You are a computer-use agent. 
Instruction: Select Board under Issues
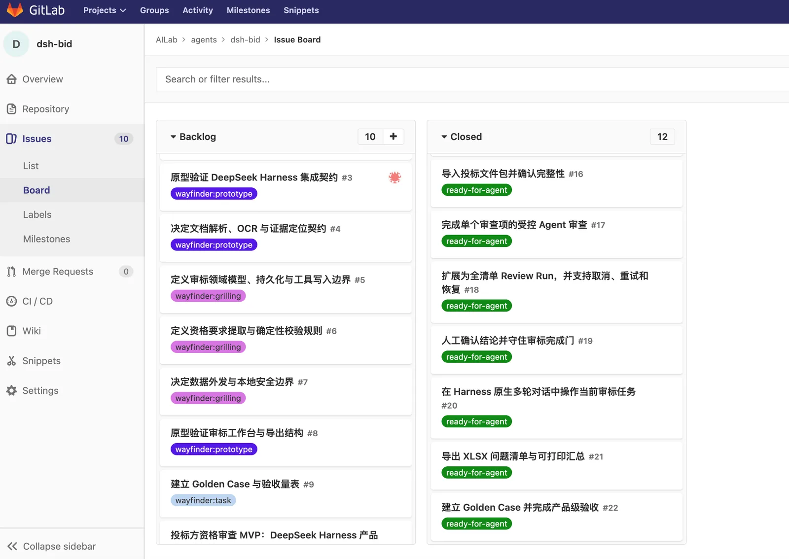[x=36, y=190]
